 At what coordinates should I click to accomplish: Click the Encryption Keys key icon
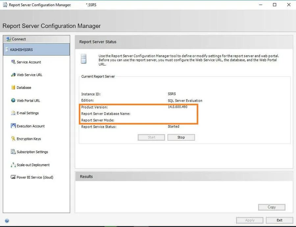13,139
